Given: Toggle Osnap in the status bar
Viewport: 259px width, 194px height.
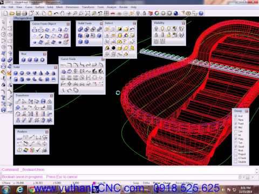Looking at the screenshot, I should (167, 183).
